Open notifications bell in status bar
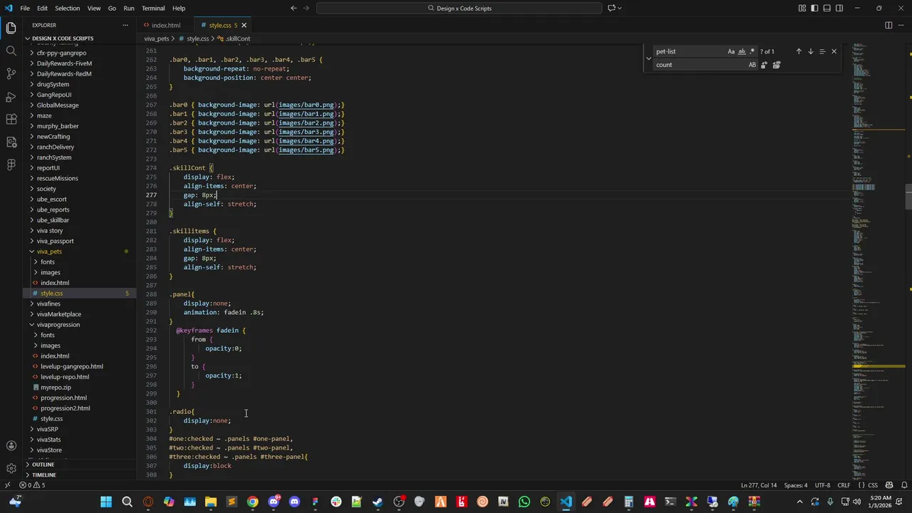This screenshot has width=912, height=513. [x=903, y=485]
